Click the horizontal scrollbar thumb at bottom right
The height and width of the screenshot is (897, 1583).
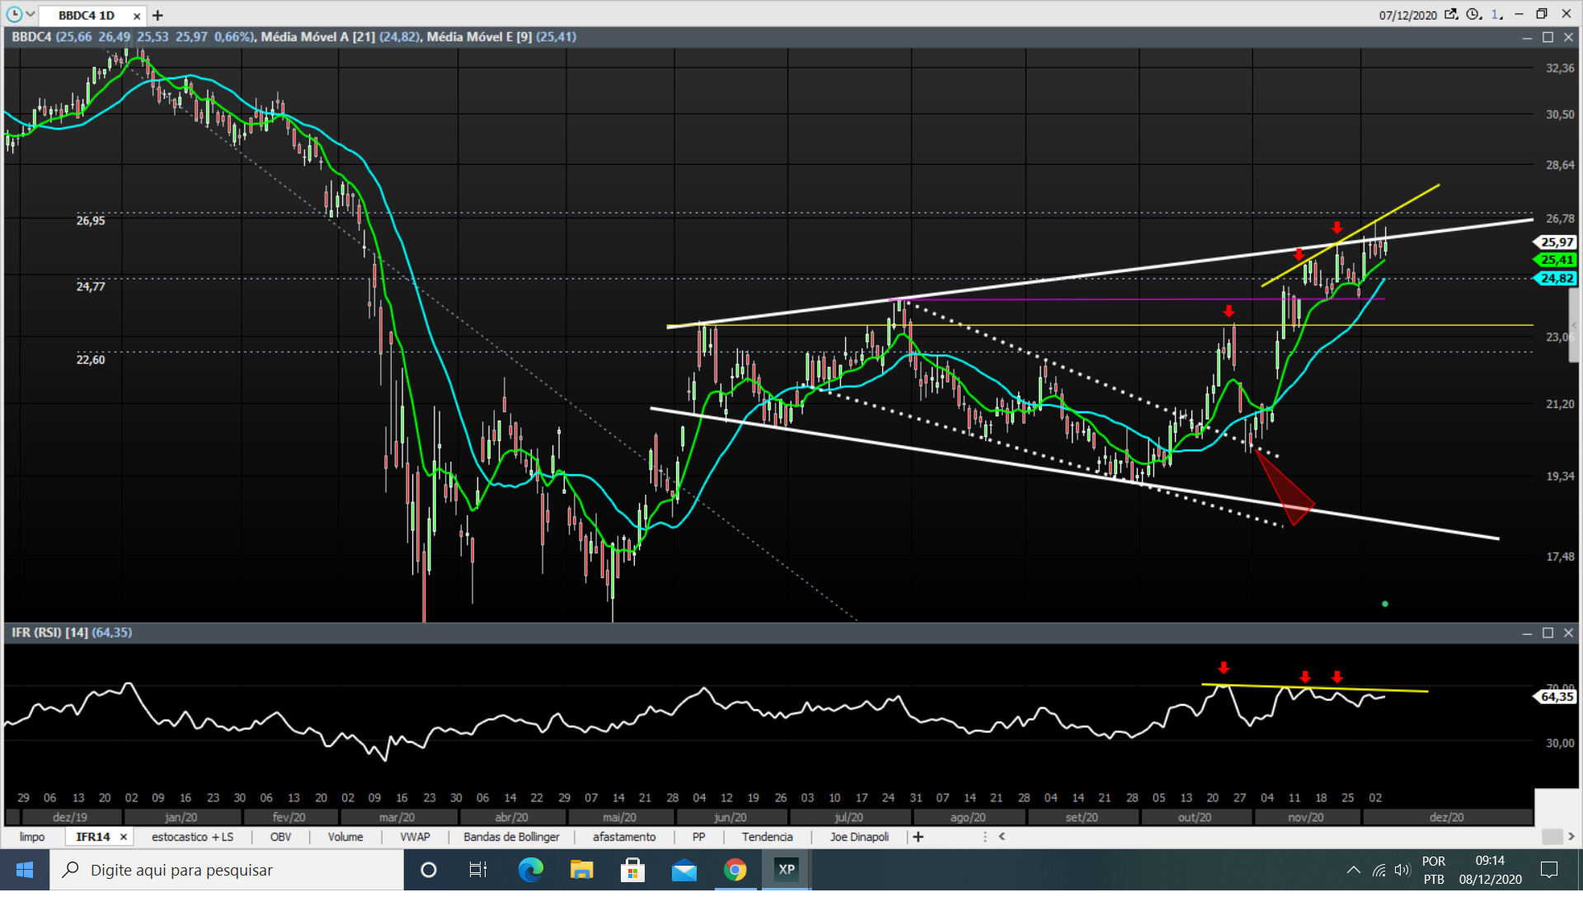click(1552, 837)
